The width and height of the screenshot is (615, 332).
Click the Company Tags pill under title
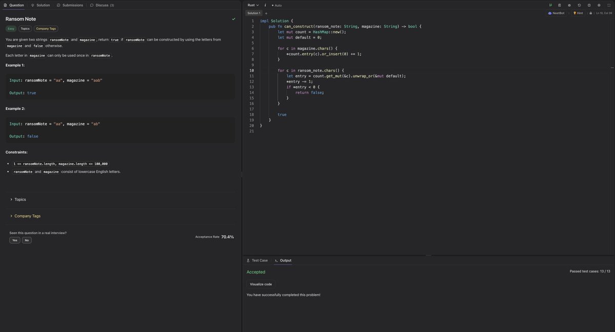coord(46,29)
